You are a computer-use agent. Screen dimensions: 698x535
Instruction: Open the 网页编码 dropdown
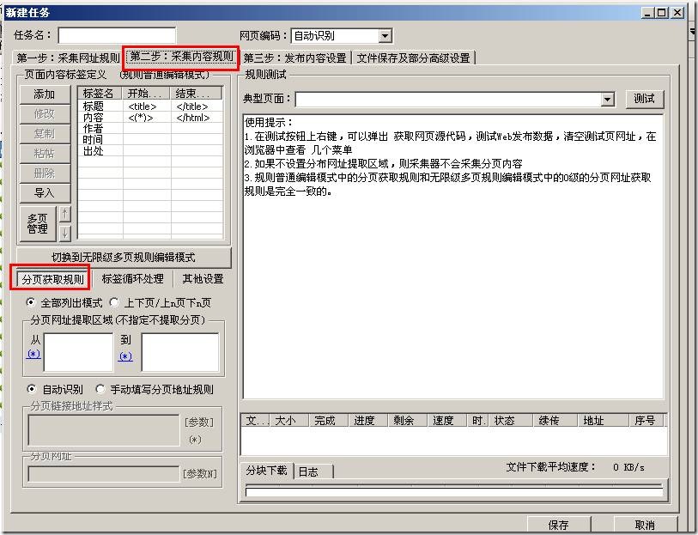tap(385, 36)
